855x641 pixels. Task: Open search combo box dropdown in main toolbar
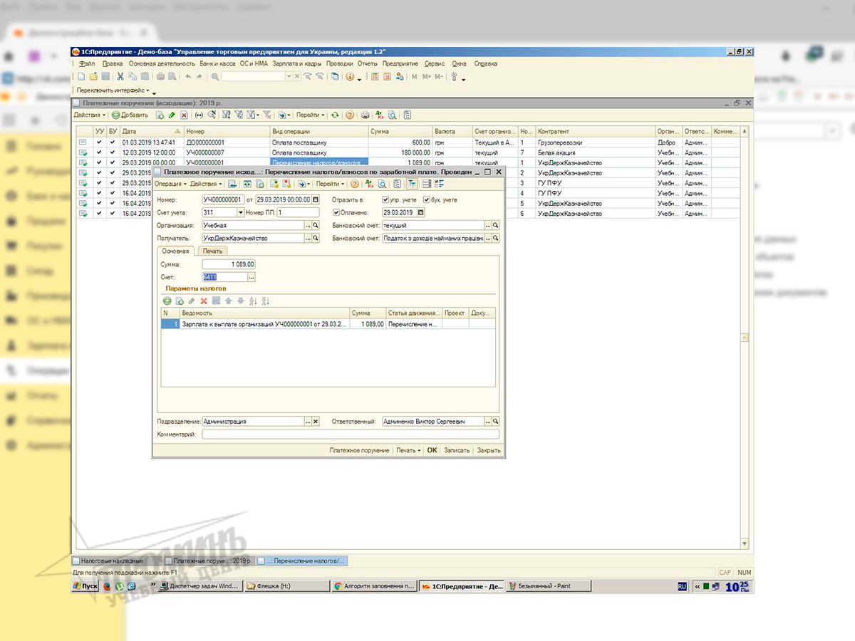[x=289, y=76]
